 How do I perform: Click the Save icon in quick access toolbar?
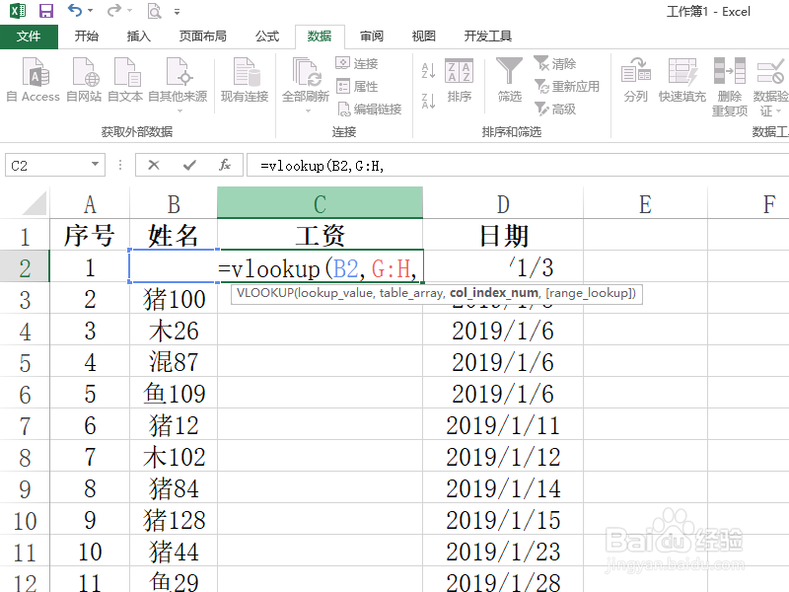tap(46, 11)
